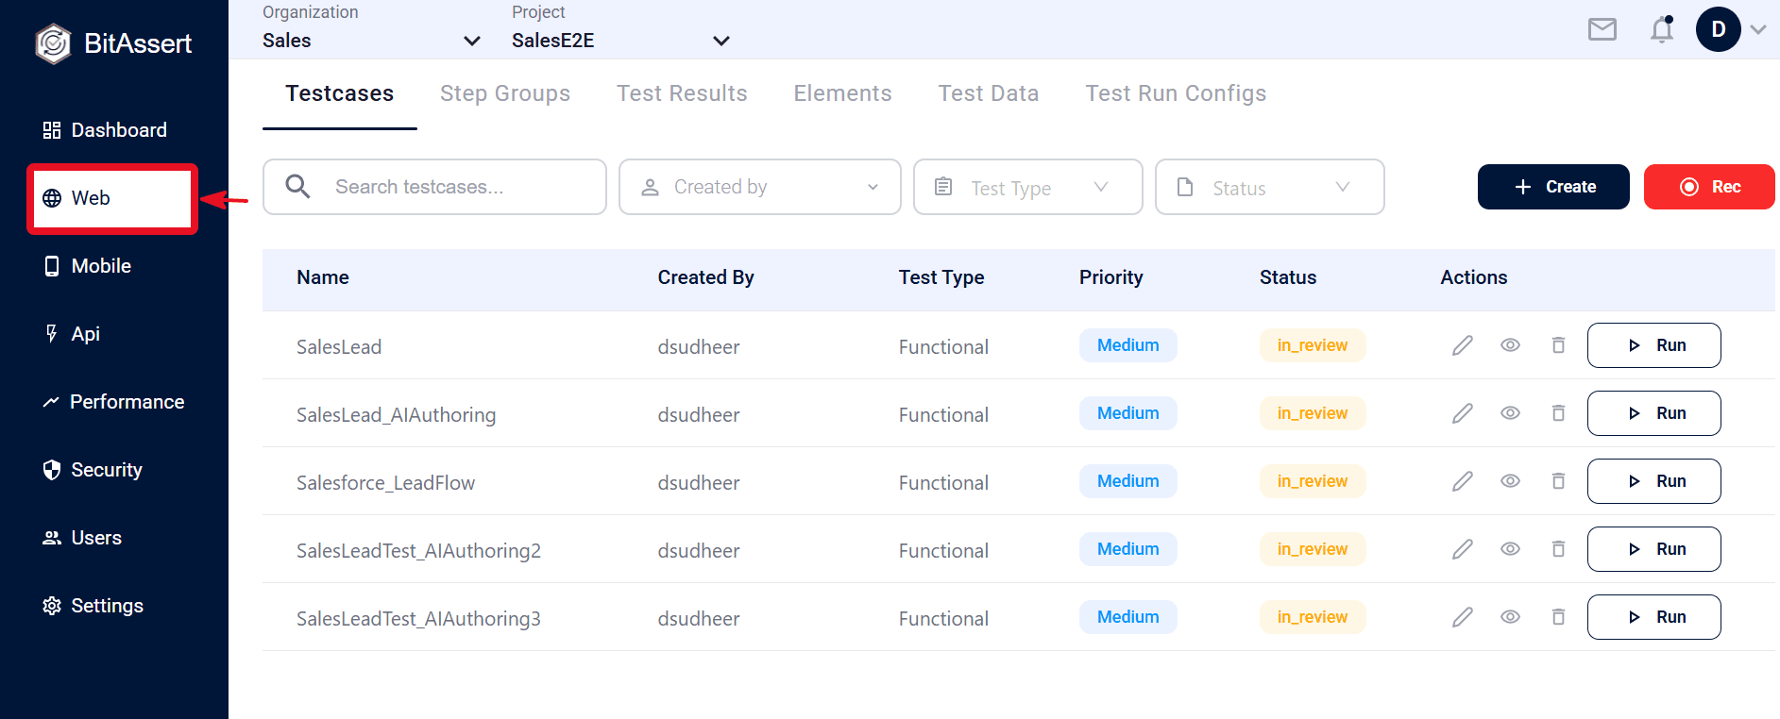1780x719 pixels.
Task: Open Settings in sidebar
Action: tap(93, 606)
